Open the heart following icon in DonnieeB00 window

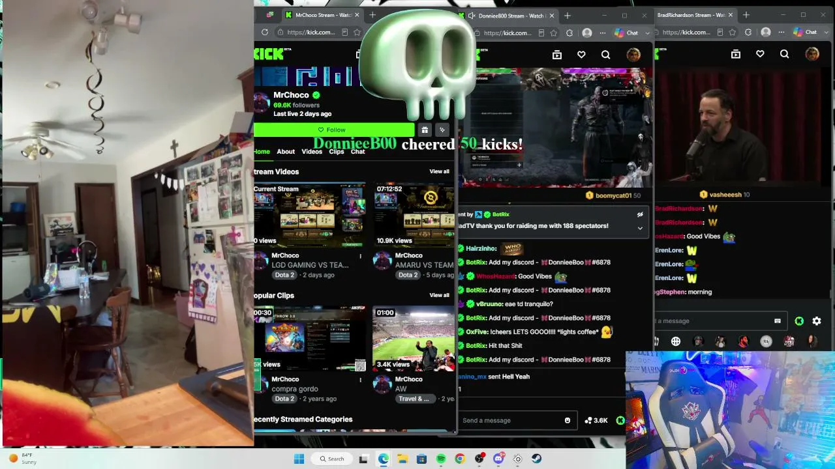click(x=581, y=55)
